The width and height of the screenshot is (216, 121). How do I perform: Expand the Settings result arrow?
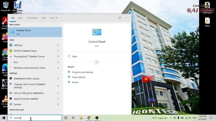point(58,45)
